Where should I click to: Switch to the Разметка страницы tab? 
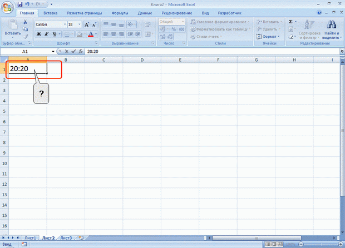(x=85, y=13)
